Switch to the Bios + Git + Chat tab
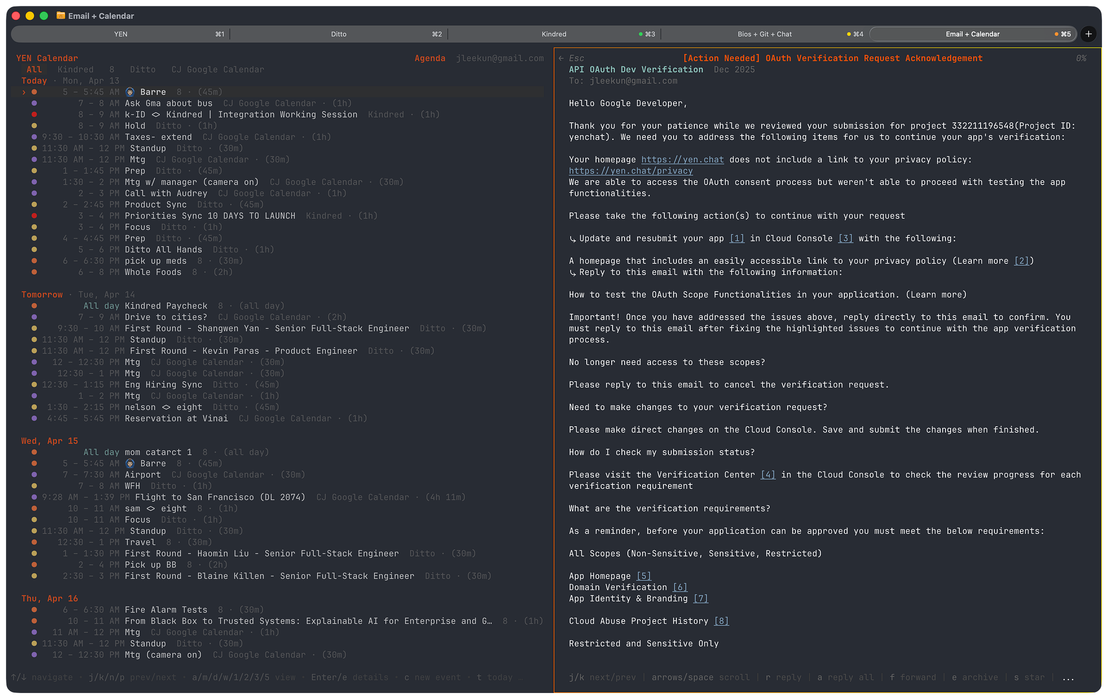This screenshot has width=1108, height=699. click(764, 34)
